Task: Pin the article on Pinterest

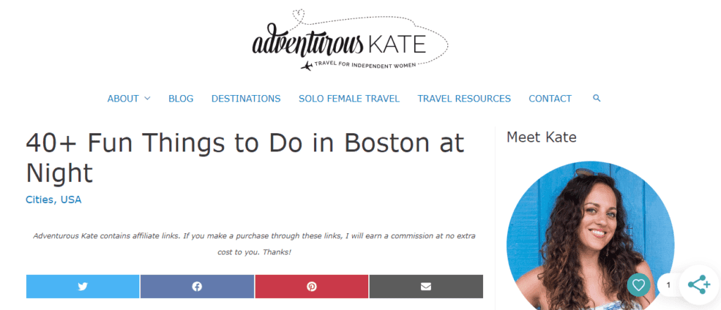Action: pos(311,286)
